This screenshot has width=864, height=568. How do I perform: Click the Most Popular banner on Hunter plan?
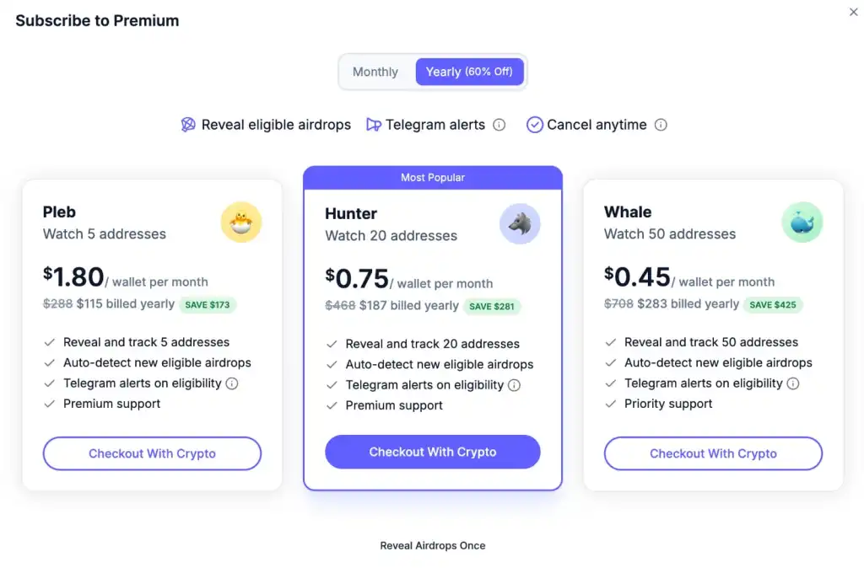coord(432,177)
